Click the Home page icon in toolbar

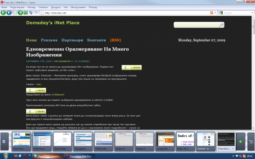tap(31, 13)
